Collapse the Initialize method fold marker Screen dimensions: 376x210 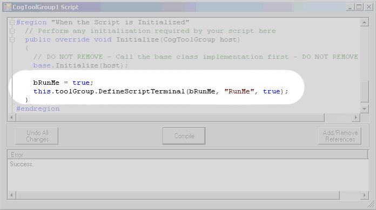pyautogui.click(x=12, y=40)
